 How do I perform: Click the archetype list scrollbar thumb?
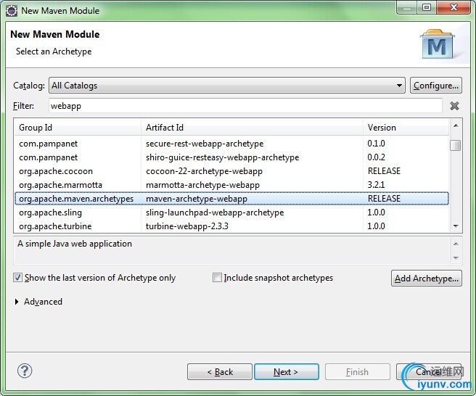click(456, 145)
